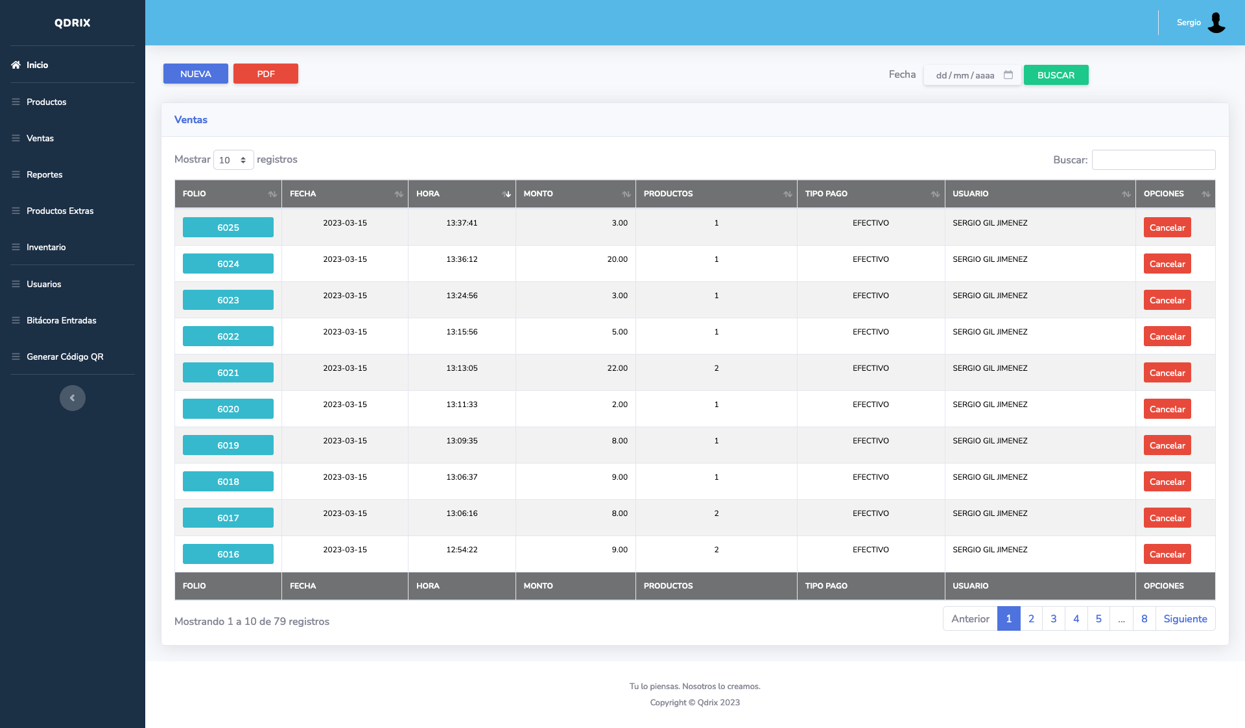Click the QDRIX logo in the sidebar
The height and width of the screenshot is (728, 1245).
(73, 23)
